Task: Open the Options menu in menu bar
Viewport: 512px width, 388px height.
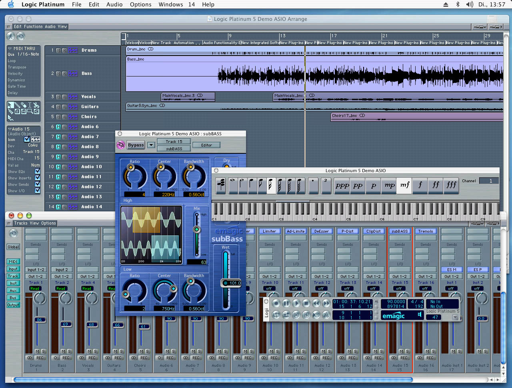Action: coord(140,4)
